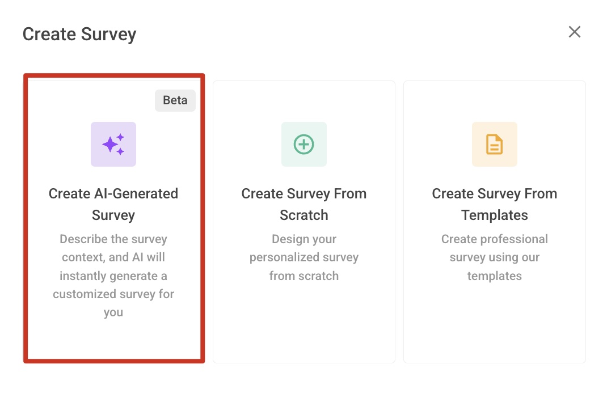Viewport: 607px width, 407px height.
Task: Click the word 'Survey' under Create AI-Generated
Action: pos(113,215)
